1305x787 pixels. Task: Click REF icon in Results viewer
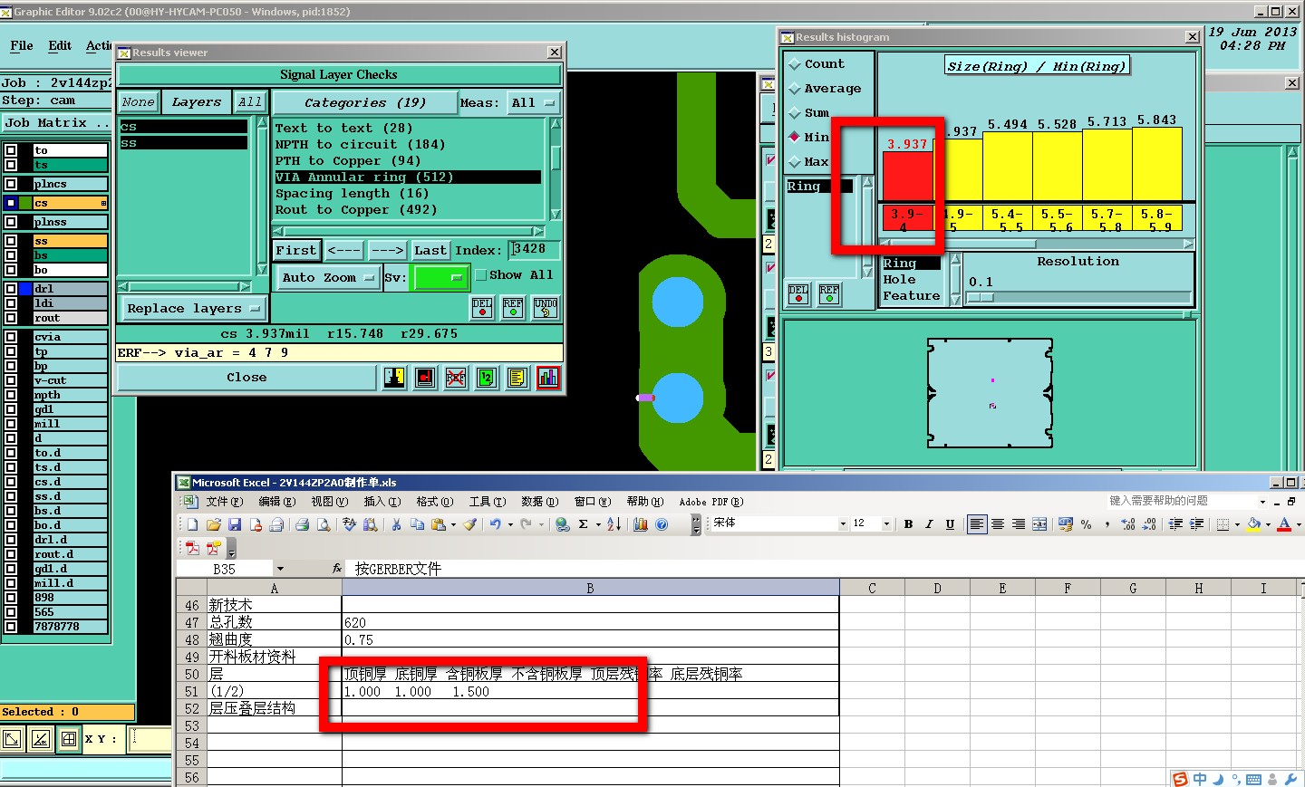(513, 308)
